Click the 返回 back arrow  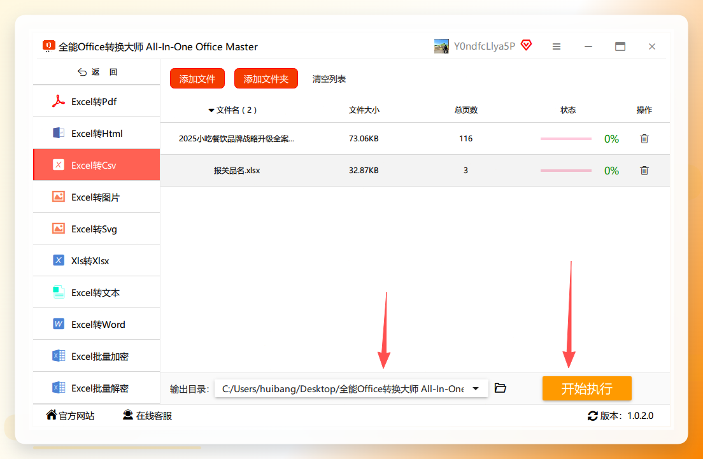[x=82, y=72]
